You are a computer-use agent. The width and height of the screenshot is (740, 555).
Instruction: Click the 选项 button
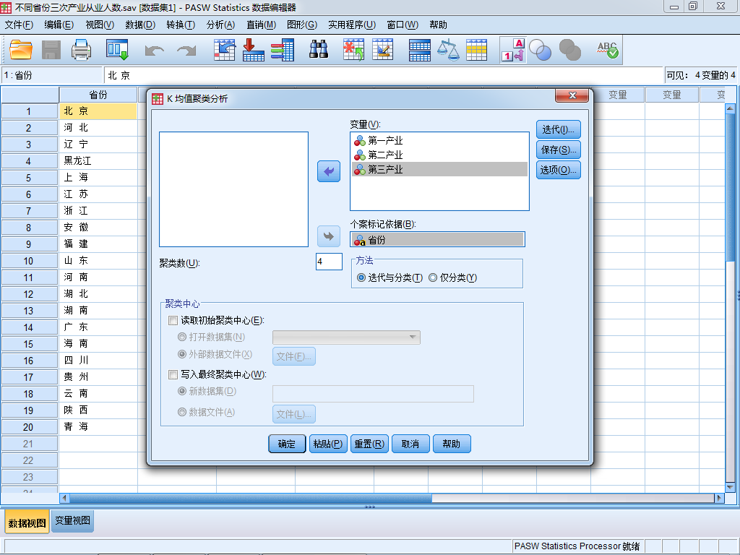click(x=559, y=170)
